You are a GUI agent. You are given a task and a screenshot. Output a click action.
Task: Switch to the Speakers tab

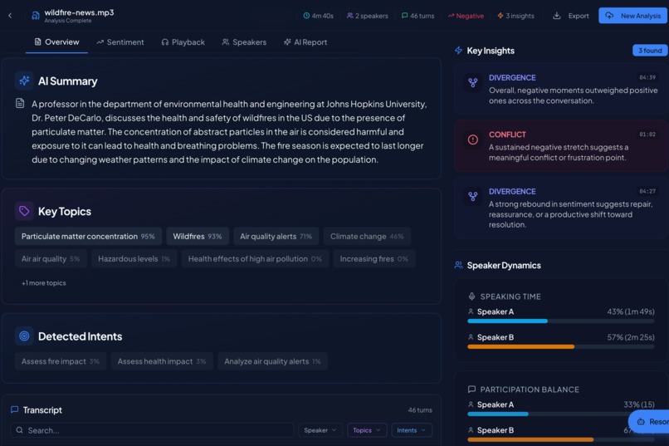tap(244, 42)
